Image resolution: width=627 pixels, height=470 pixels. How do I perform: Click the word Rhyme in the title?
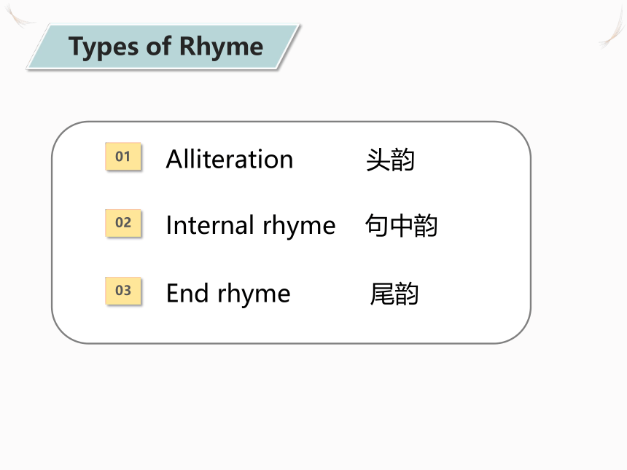221,47
